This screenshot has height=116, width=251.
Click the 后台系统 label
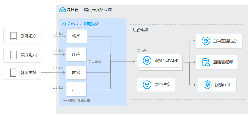tap(141, 30)
